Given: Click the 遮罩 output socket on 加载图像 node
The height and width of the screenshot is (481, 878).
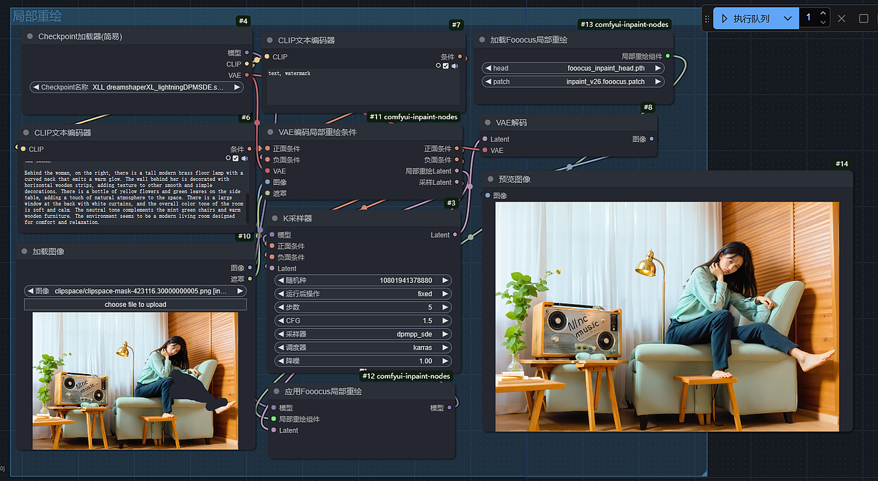Looking at the screenshot, I should [x=250, y=279].
